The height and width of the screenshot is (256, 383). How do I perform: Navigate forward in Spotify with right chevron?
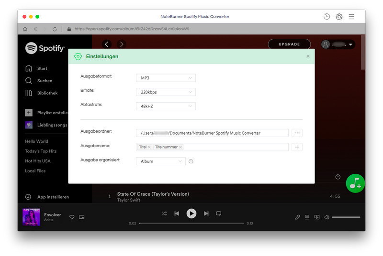point(122,44)
